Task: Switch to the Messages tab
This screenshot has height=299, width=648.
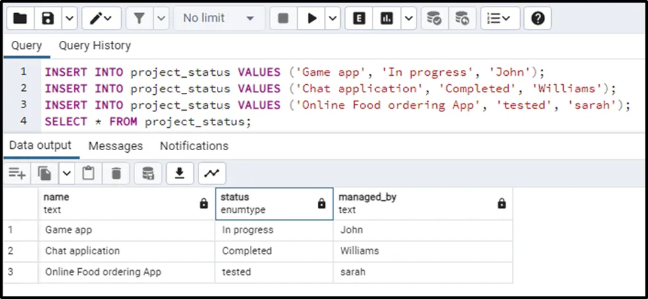Action: coord(115,146)
